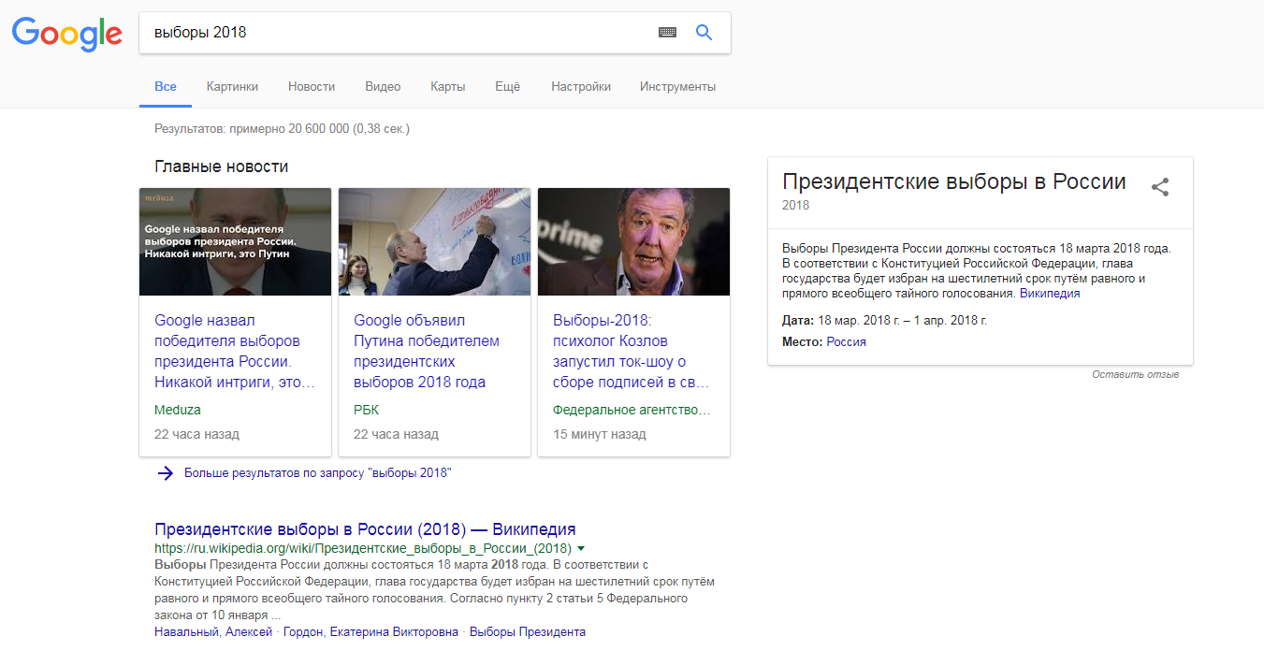Switch to the 'Карты' tab

pyautogui.click(x=447, y=86)
